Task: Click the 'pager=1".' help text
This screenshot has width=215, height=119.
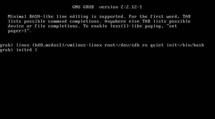Action: 20,31
